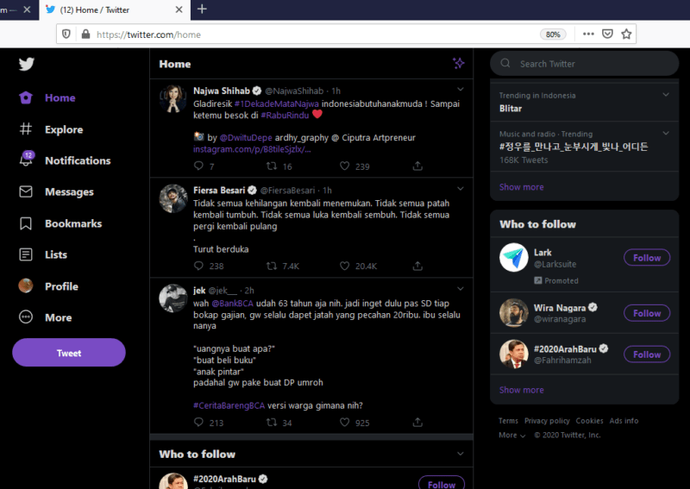Open the Lists icon

tap(26, 254)
